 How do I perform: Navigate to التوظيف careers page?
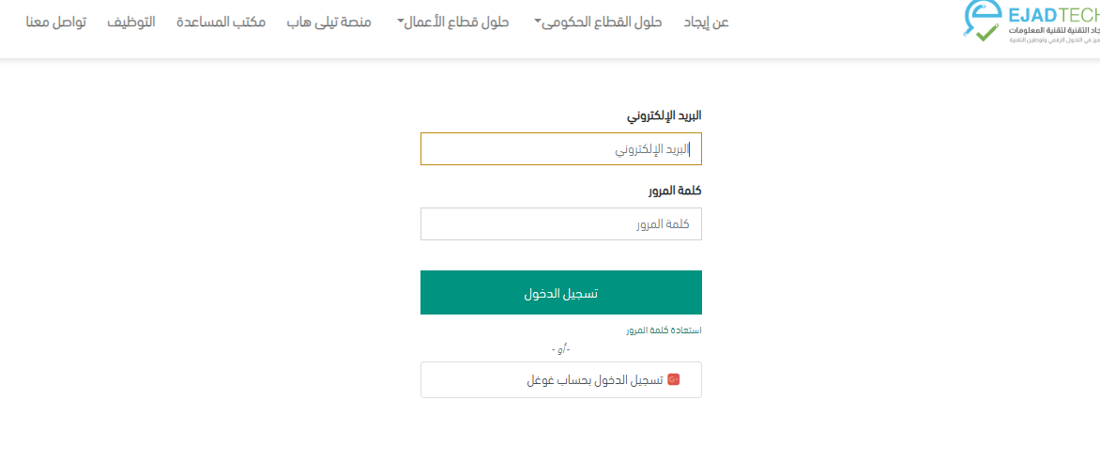click(131, 22)
